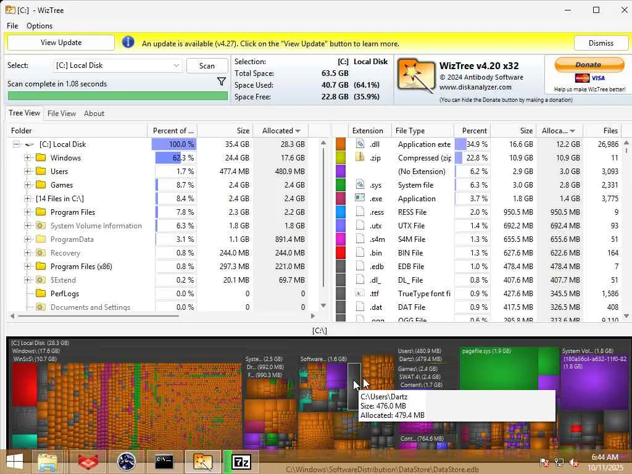Expand the ProgramData folder node

click(x=27, y=239)
